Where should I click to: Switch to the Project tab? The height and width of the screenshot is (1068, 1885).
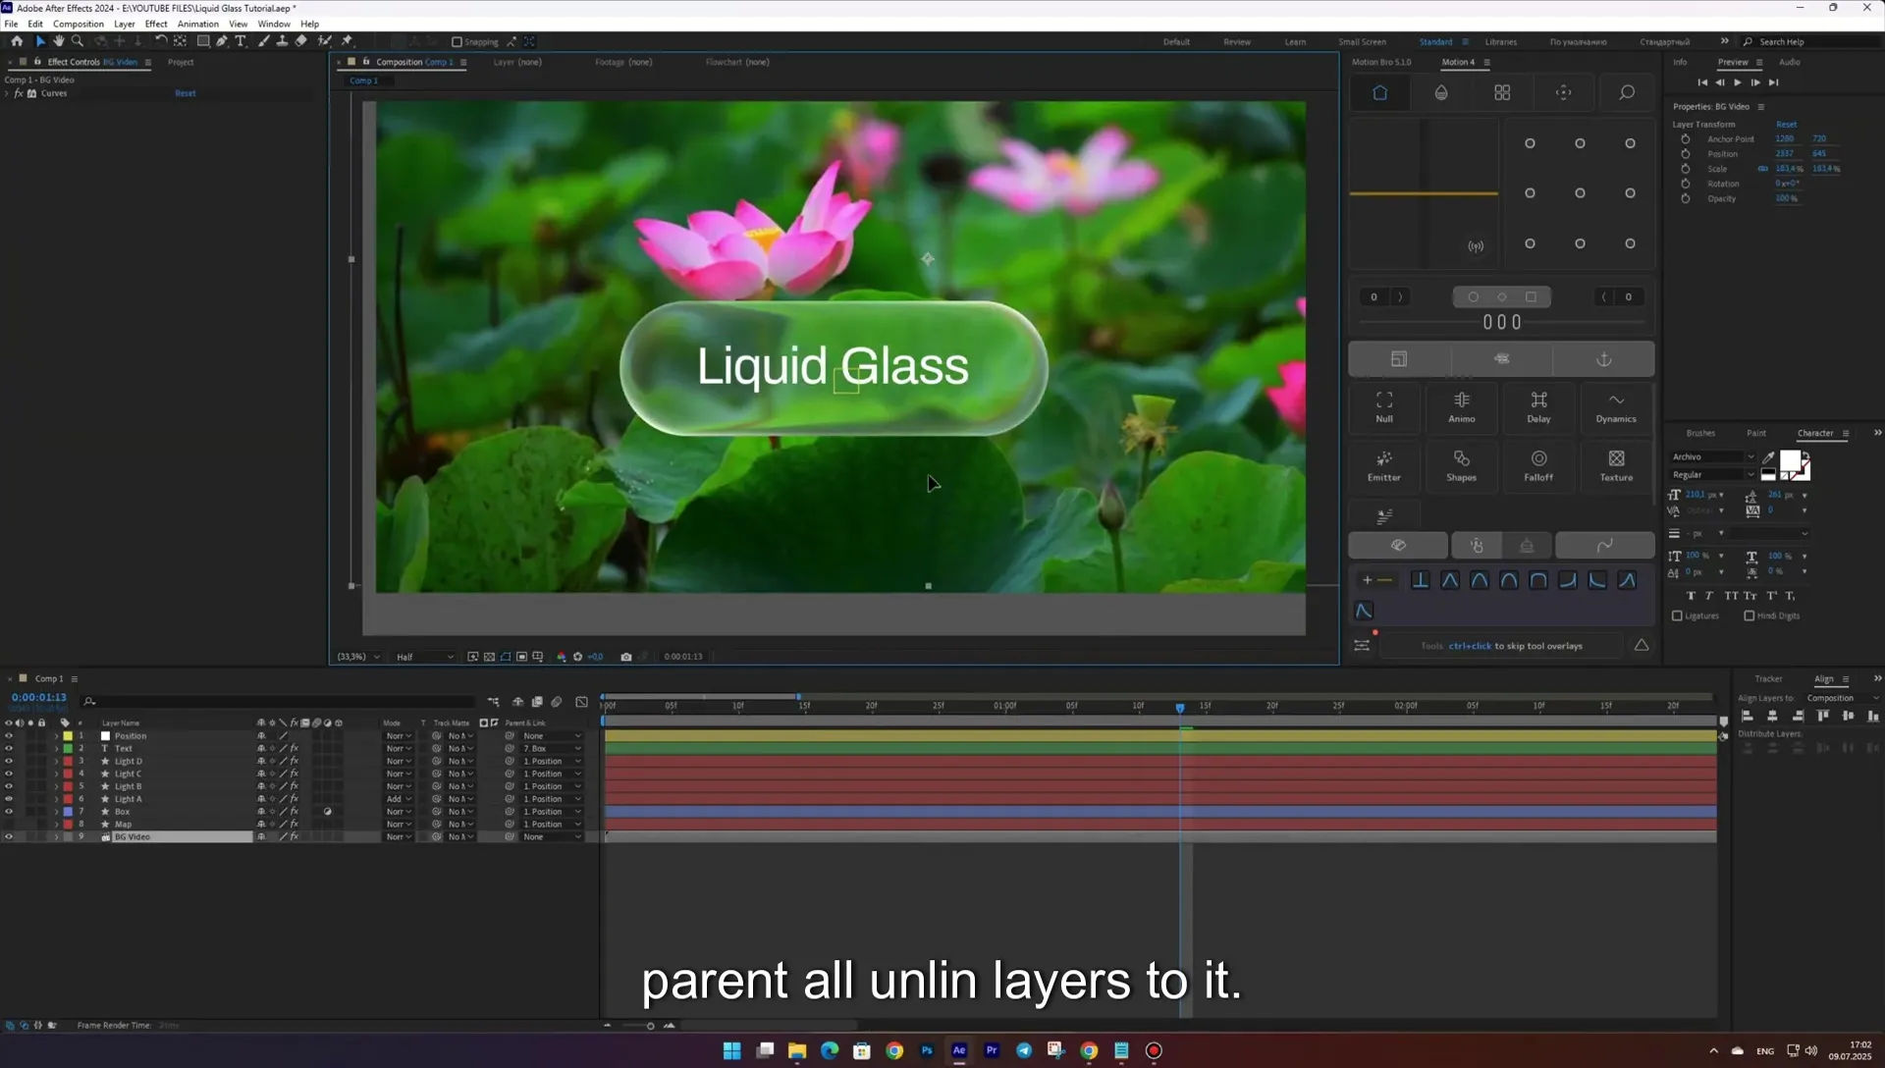point(181,62)
